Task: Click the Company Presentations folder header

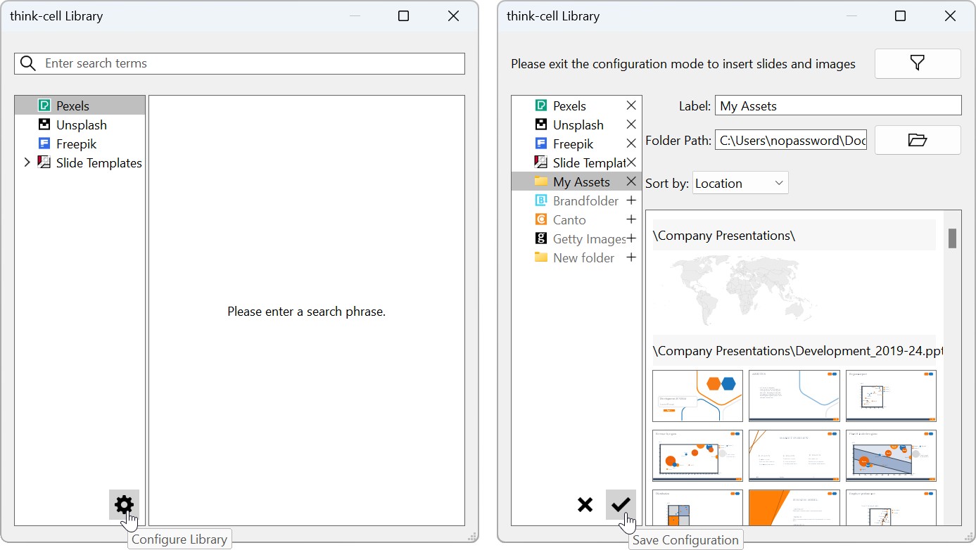Action: (x=794, y=235)
